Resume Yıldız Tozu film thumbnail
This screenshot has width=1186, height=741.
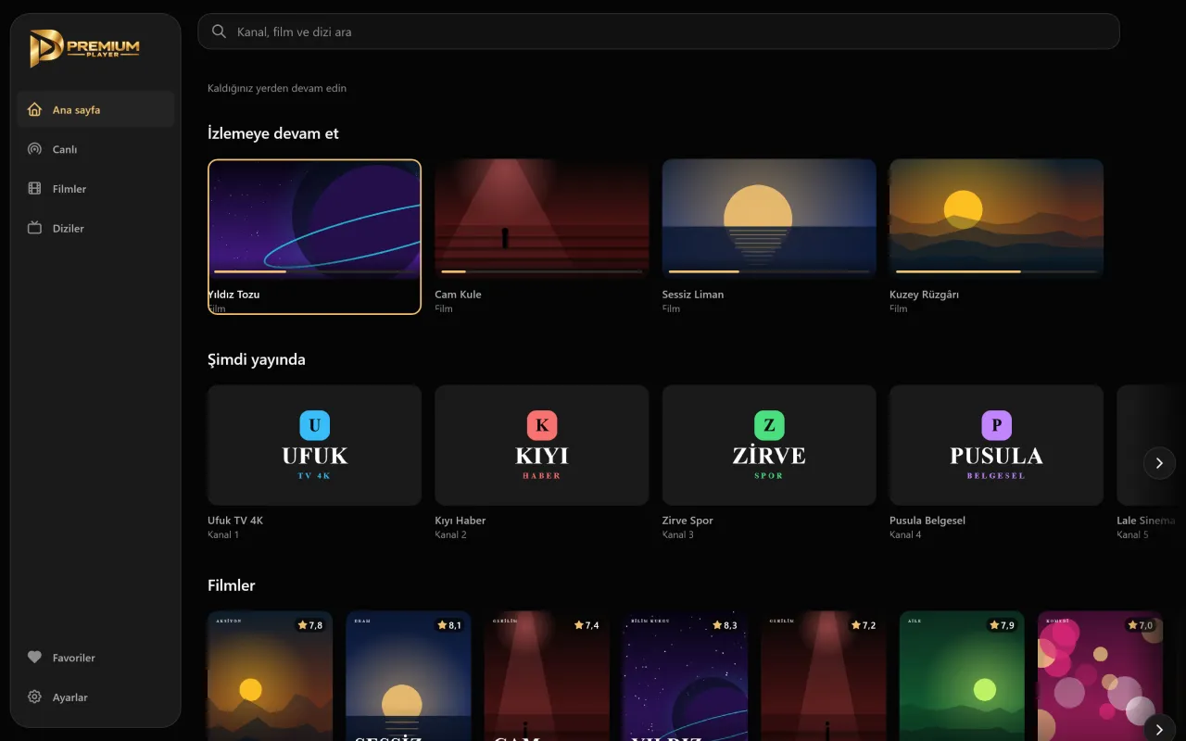click(x=314, y=220)
